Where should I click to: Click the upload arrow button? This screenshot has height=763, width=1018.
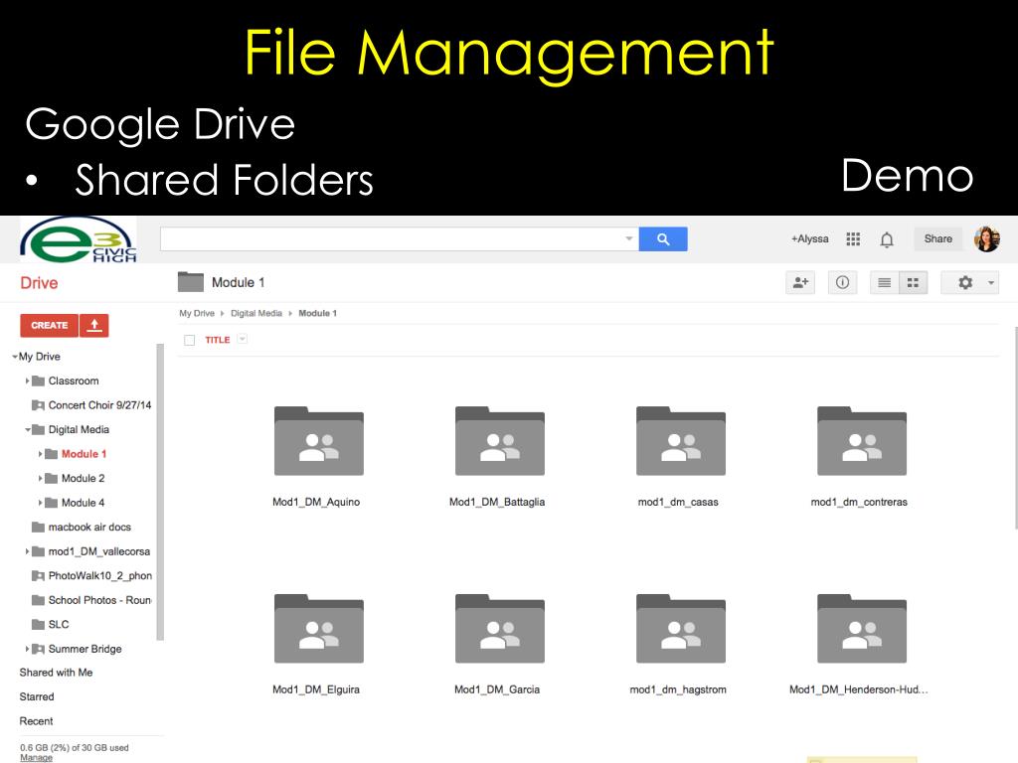pos(94,325)
